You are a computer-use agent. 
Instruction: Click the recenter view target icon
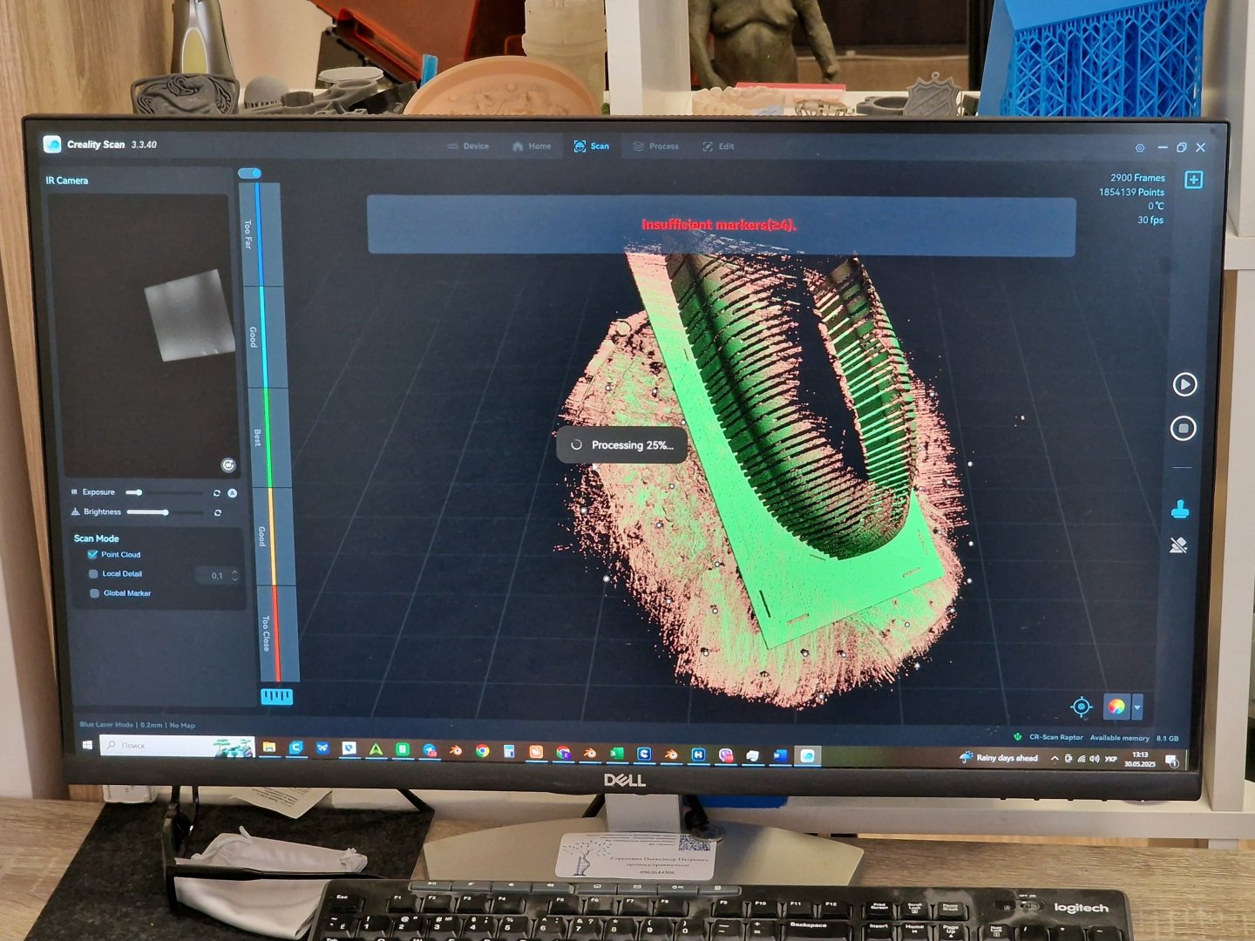(x=1081, y=707)
